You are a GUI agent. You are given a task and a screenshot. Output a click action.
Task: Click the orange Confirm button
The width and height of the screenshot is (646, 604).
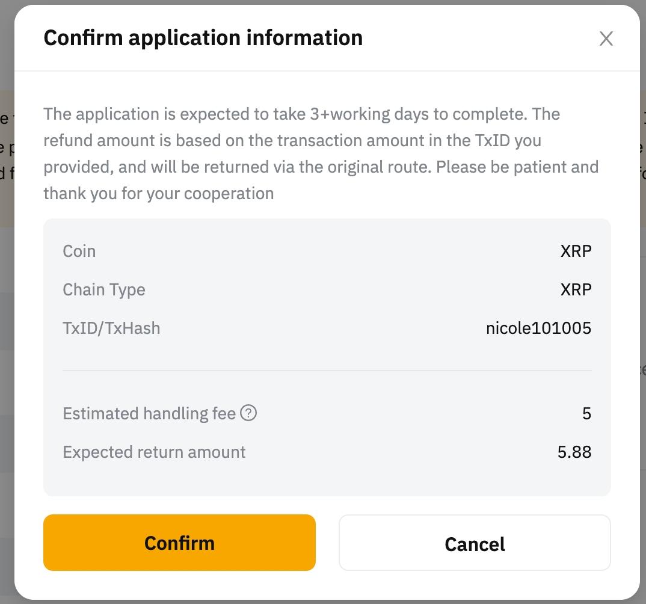[179, 543]
